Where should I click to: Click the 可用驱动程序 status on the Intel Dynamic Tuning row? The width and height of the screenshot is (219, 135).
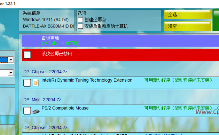[x=178, y=80]
